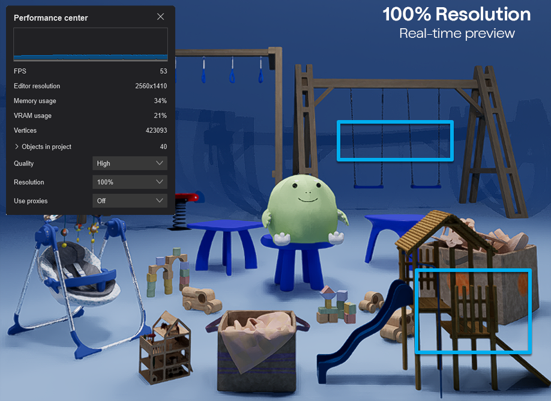This screenshot has width=551, height=401.
Task: Open the Use proxies dropdown
Action: (x=130, y=200)
